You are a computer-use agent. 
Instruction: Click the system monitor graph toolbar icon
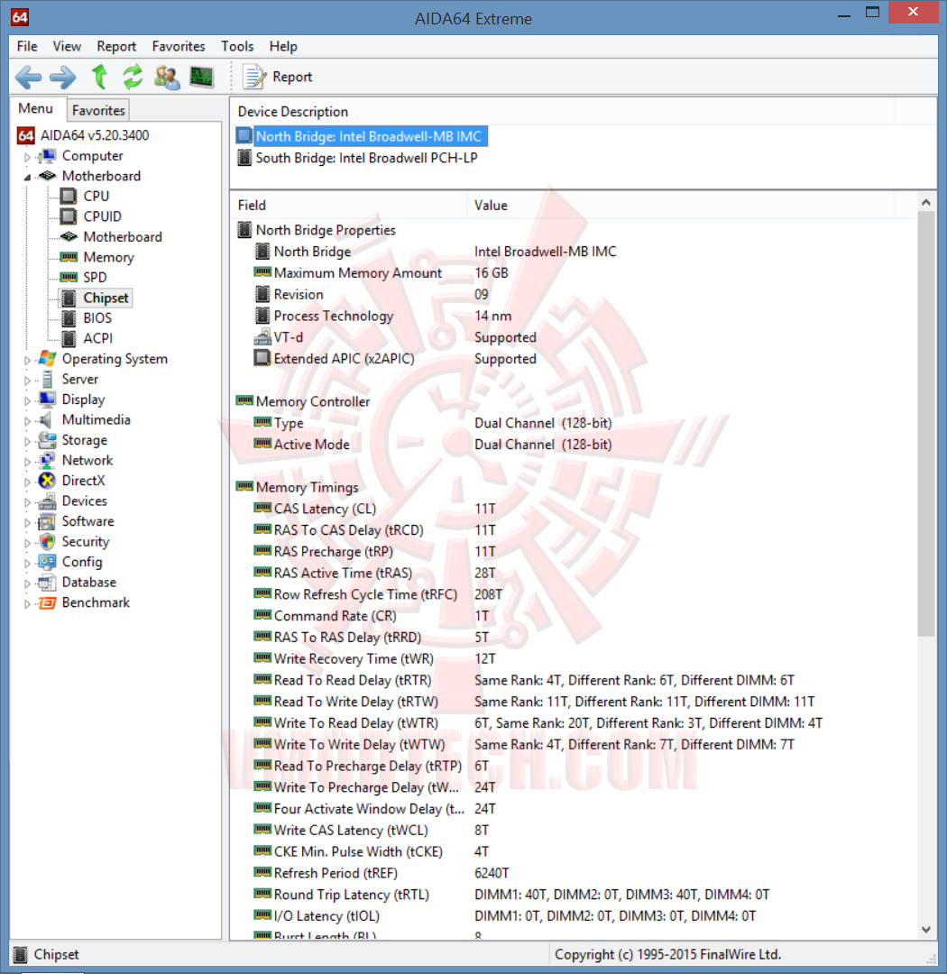click(x=201, y=77)
